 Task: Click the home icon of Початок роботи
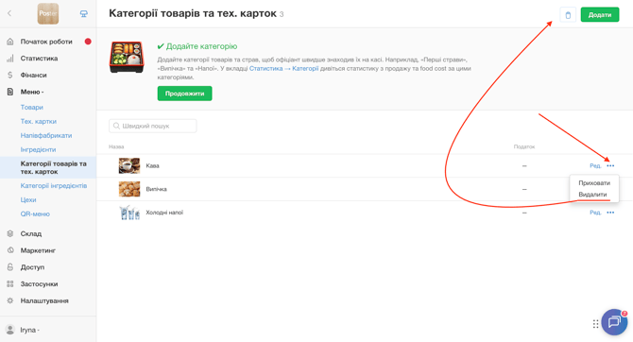tap(10, 42)
